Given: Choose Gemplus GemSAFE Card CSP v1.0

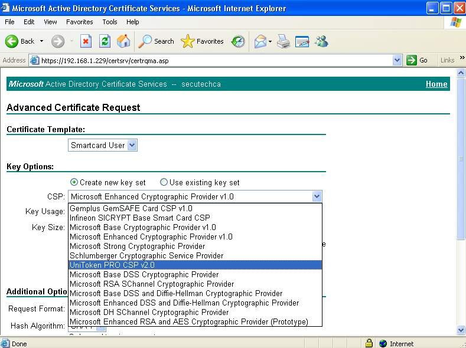Looking at the screenshot, I should [195, 208].
